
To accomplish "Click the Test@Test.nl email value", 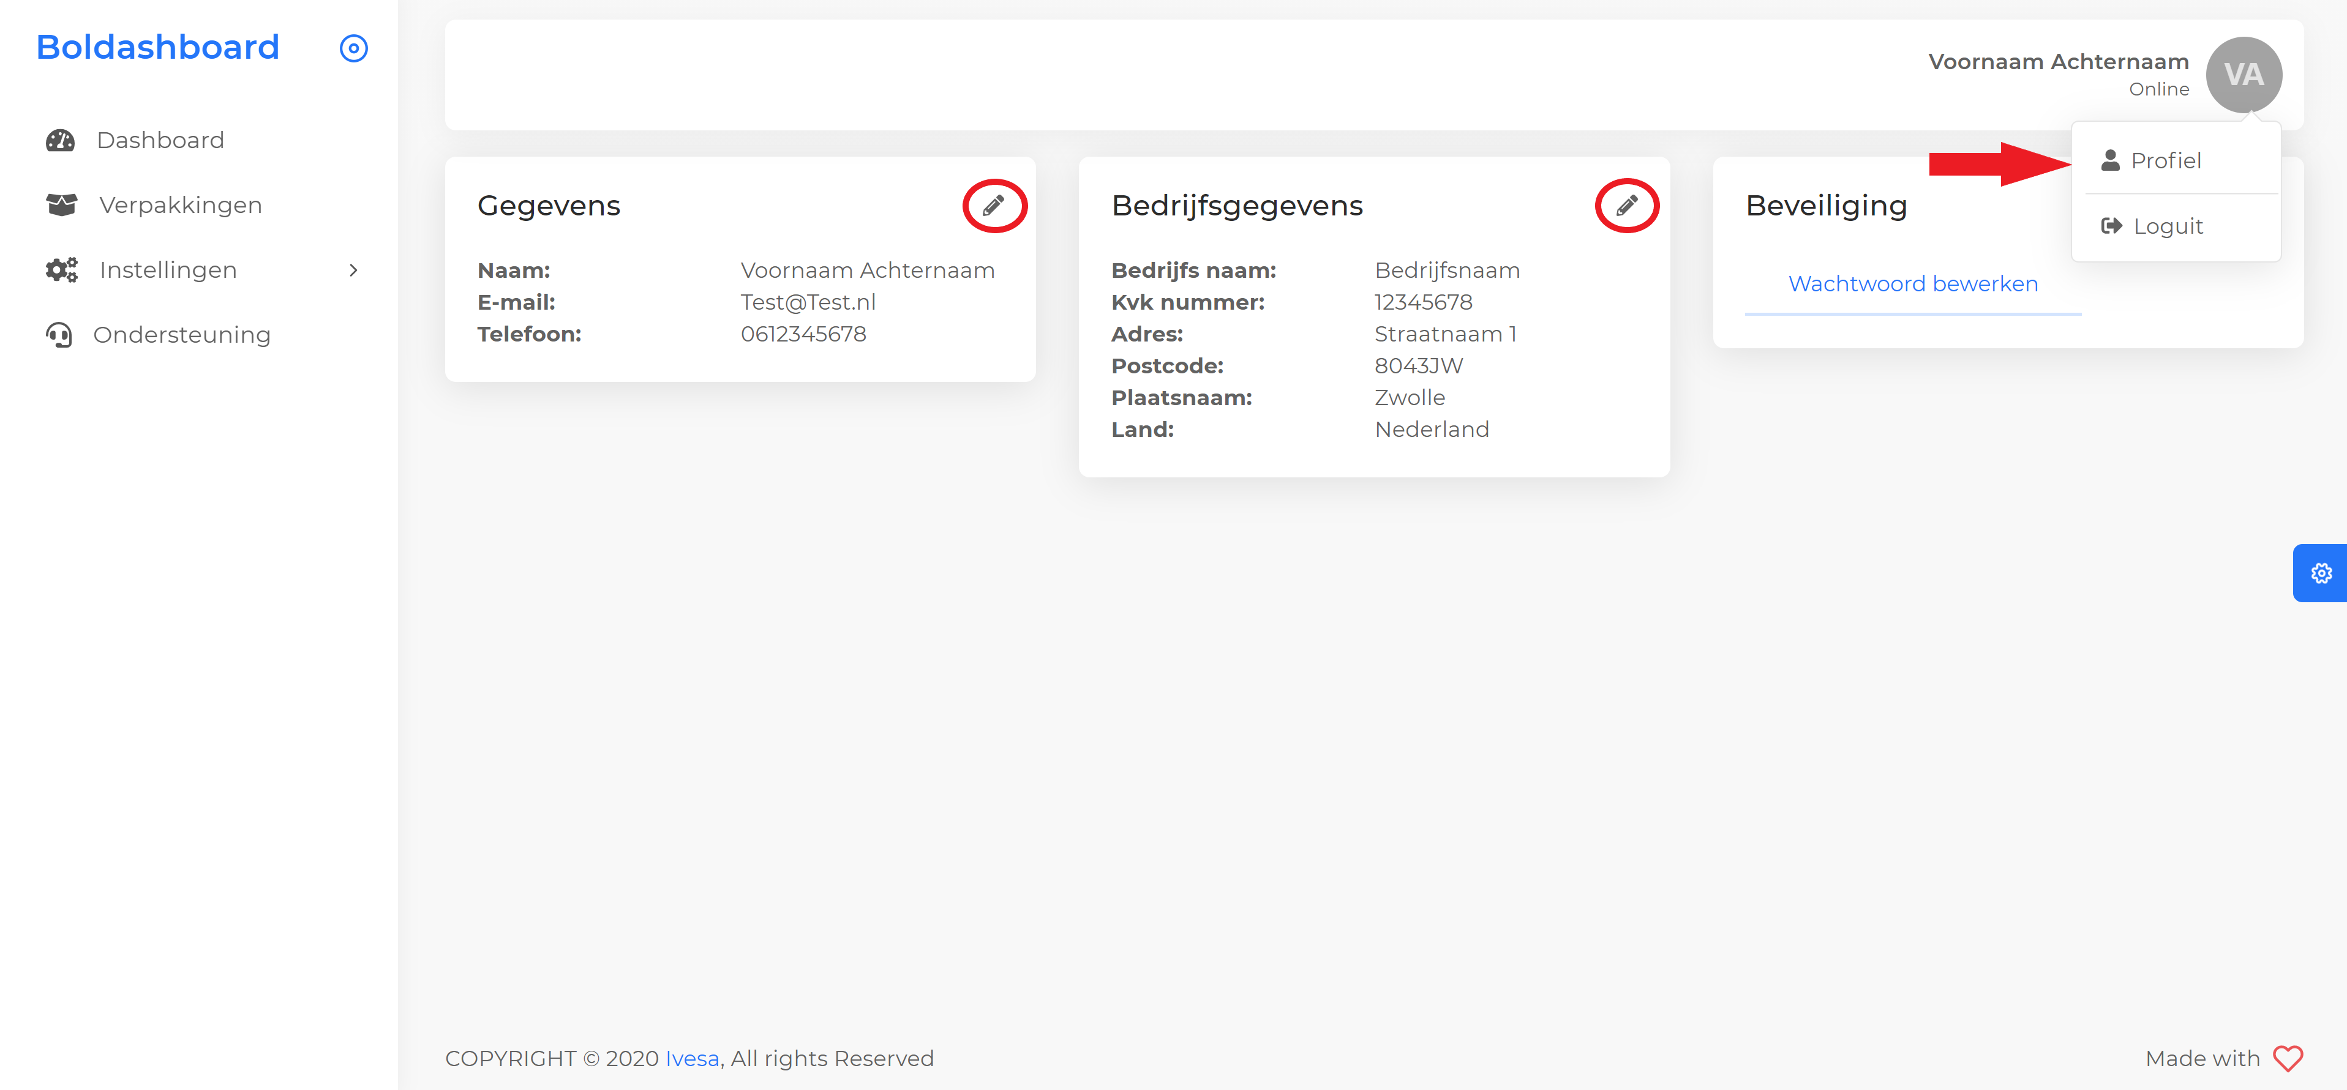I will [x=807, y=302].
